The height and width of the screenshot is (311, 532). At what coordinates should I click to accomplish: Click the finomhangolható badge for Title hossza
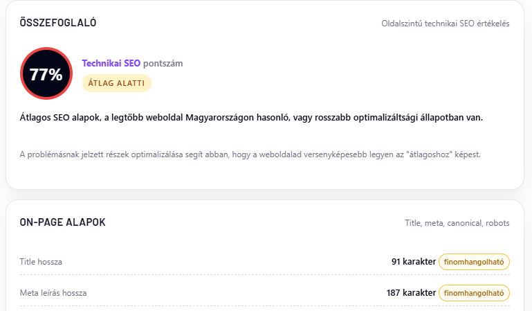coord(474,262)
